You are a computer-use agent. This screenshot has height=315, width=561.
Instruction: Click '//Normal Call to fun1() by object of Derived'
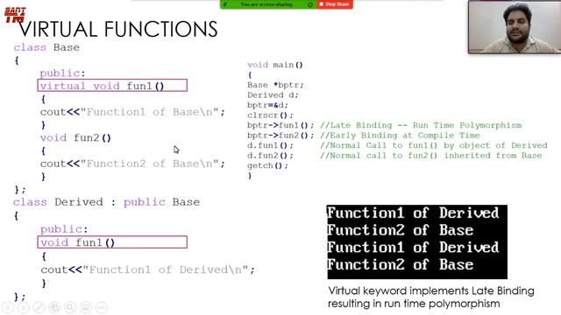(434, 145)
